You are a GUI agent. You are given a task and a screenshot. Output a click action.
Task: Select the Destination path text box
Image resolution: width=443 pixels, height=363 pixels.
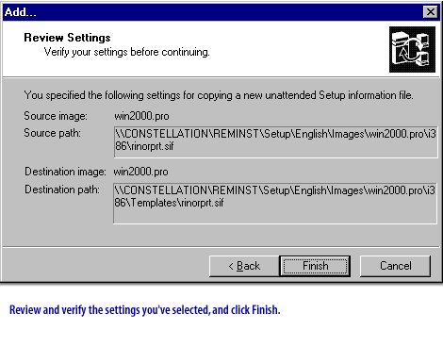tap(275, 203)
